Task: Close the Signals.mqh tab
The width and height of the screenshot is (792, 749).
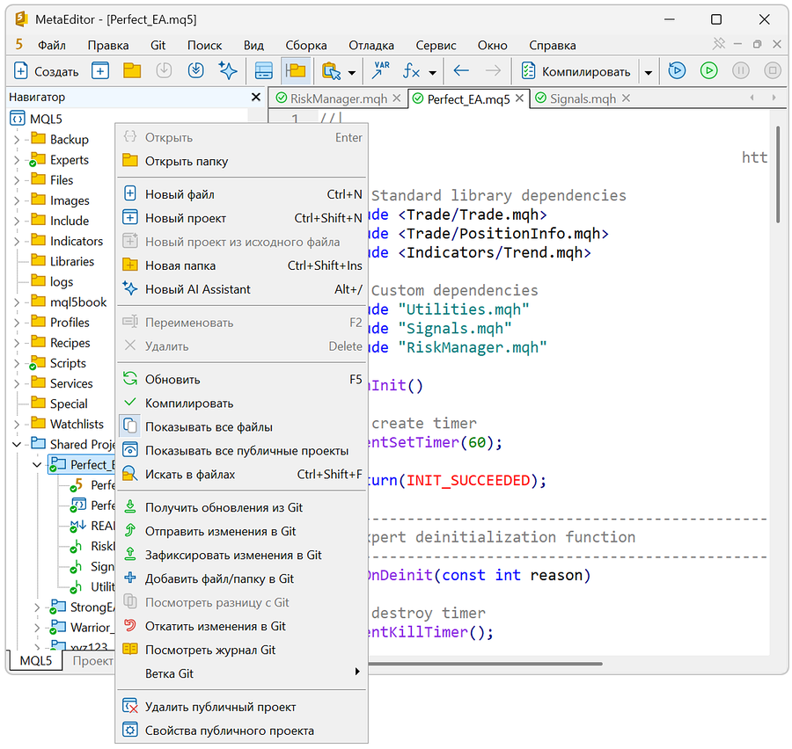Action: point(626,98)
